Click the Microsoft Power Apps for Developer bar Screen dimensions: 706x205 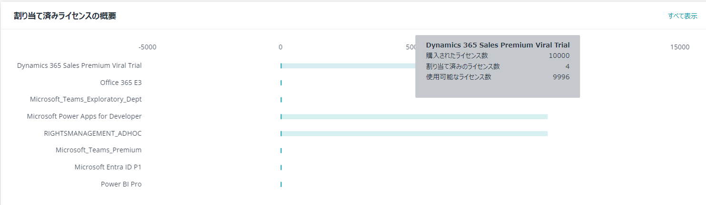tap(414, 116)
